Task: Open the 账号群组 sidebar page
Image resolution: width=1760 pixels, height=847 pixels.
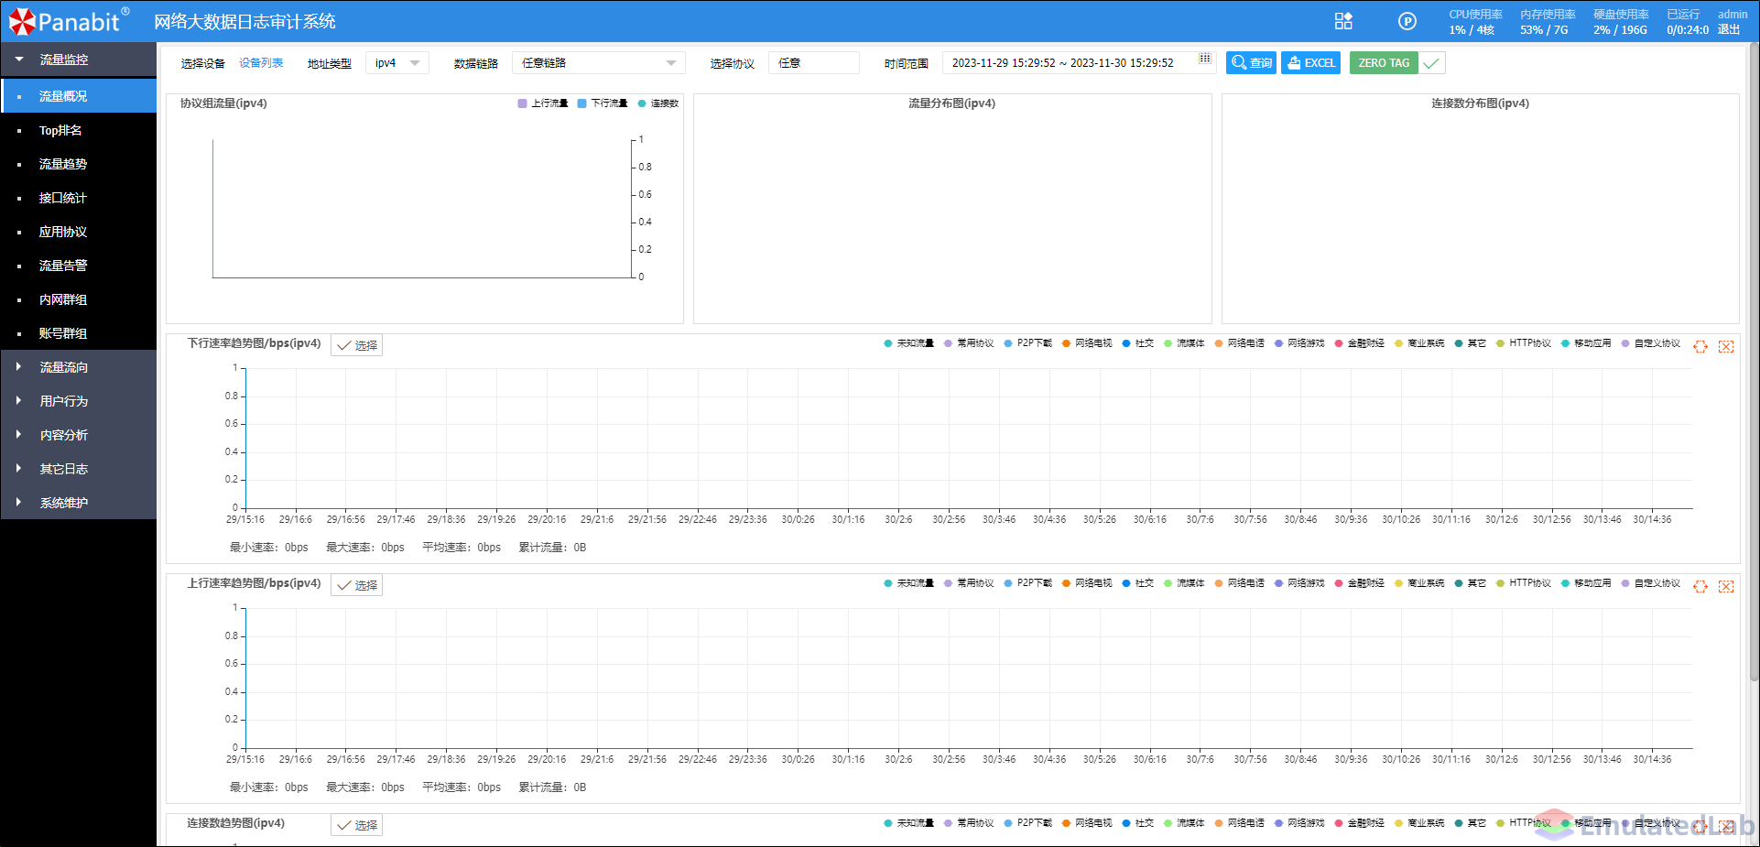Action: click(79, 333)
